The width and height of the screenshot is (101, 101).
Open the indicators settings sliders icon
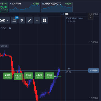tap(22, 20)
